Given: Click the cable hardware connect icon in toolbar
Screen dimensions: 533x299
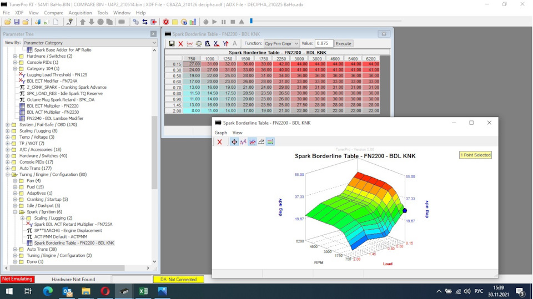Looking at the screenshot, I should 70,22.
